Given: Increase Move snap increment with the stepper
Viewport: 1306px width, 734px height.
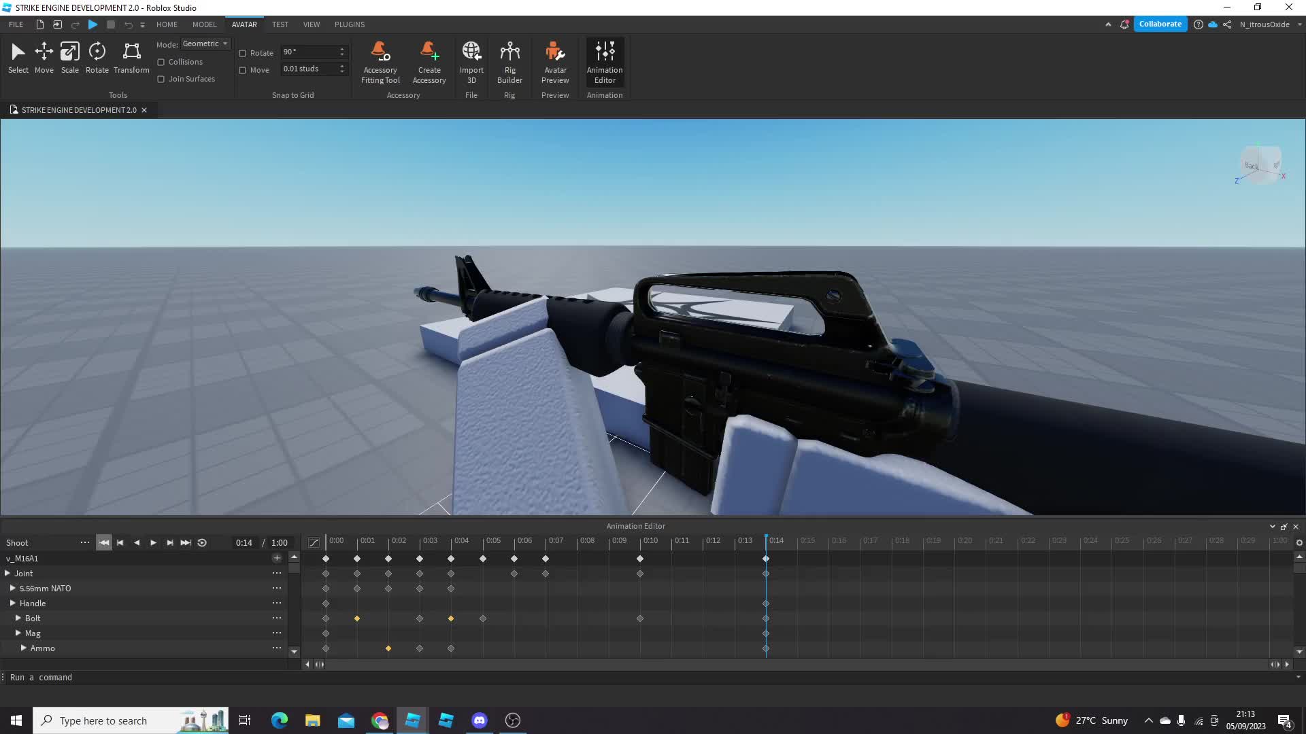Looking at the screenshot, I should 342,66.
